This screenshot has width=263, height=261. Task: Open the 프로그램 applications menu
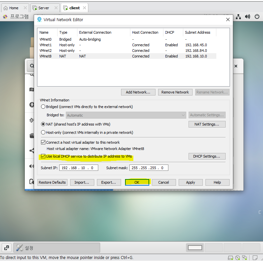16,17
